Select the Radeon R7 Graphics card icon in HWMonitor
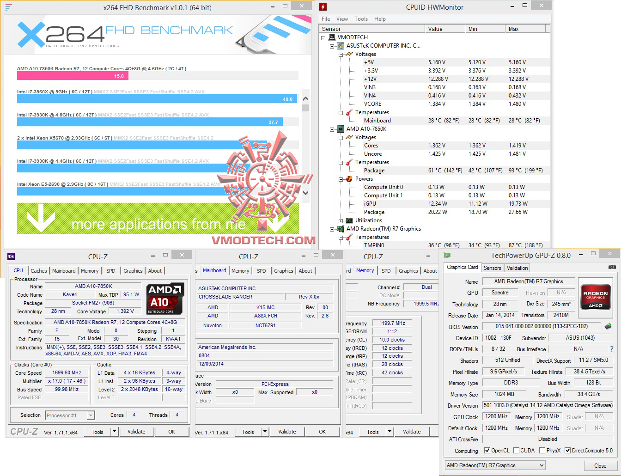The width and height of the screenshot is (621, 476). point(341,229)
